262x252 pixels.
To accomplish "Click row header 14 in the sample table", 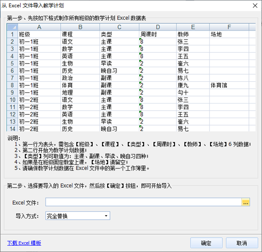I will click(12, 129).
